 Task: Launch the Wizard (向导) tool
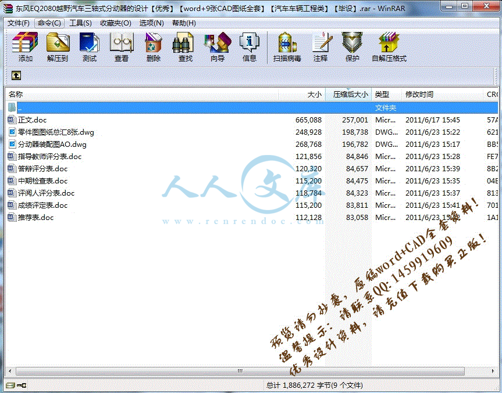(x=218, y=42)
